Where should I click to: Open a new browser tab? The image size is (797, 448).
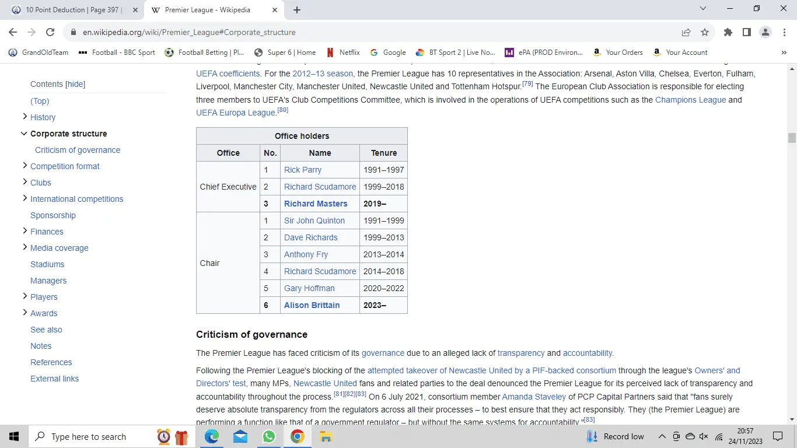click(x=297, y=10)
